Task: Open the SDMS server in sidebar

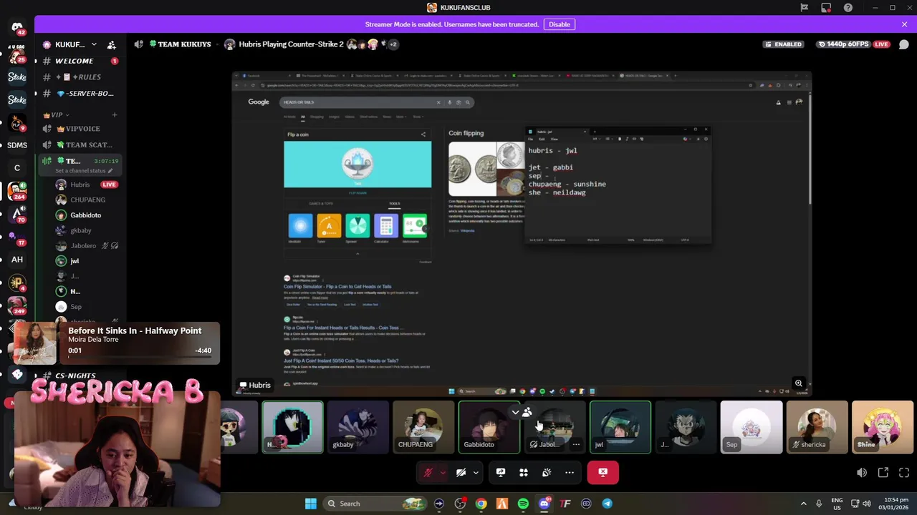Action: 17,145
